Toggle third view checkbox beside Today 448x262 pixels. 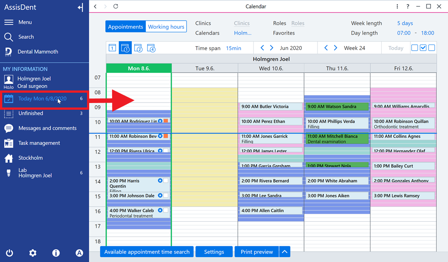(432, 47)
